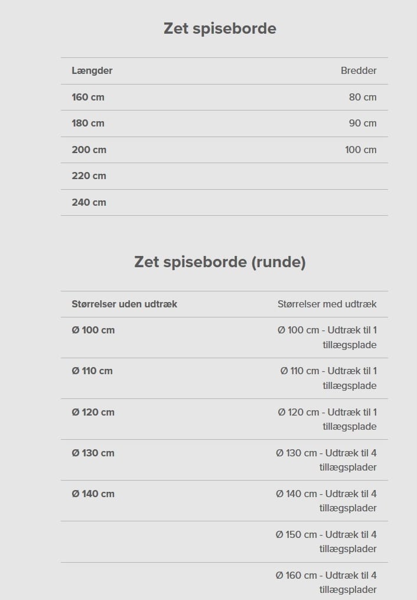Select Ø 110 cm - Udtræk til 1 tillægsplade
Image resolution: width=417 pixels, height=600 pixels.
(x=328, y=378)
